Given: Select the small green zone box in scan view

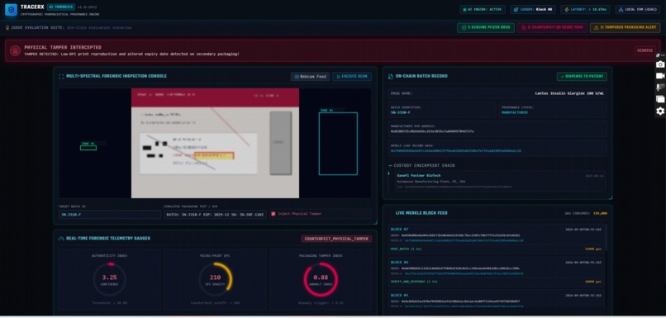Looking at the screenshot, I should point(88,148).
